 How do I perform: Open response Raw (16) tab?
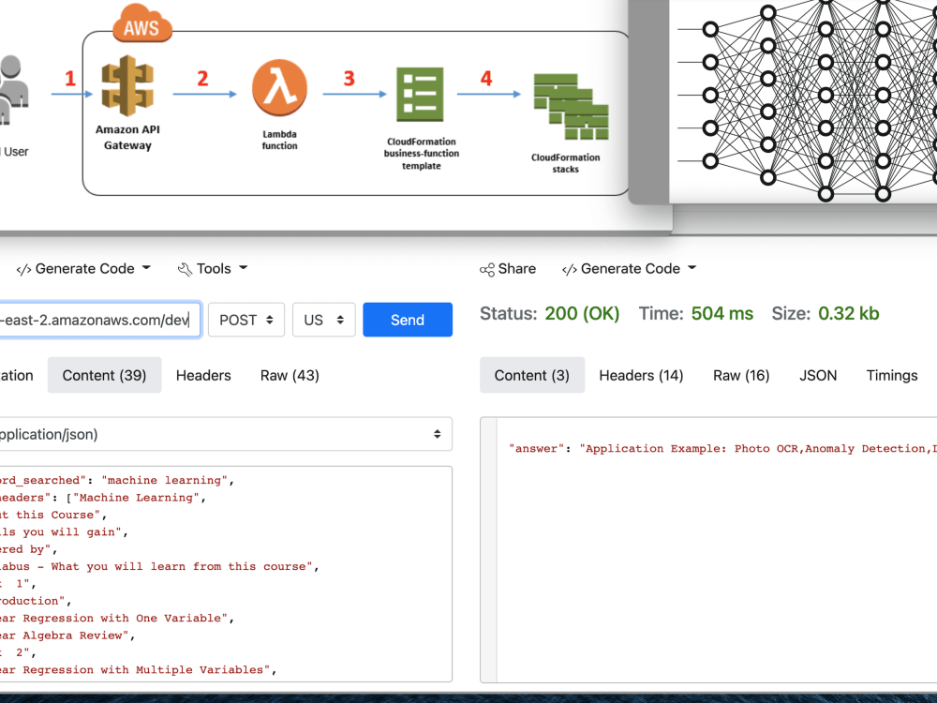[x=741, y=376]
